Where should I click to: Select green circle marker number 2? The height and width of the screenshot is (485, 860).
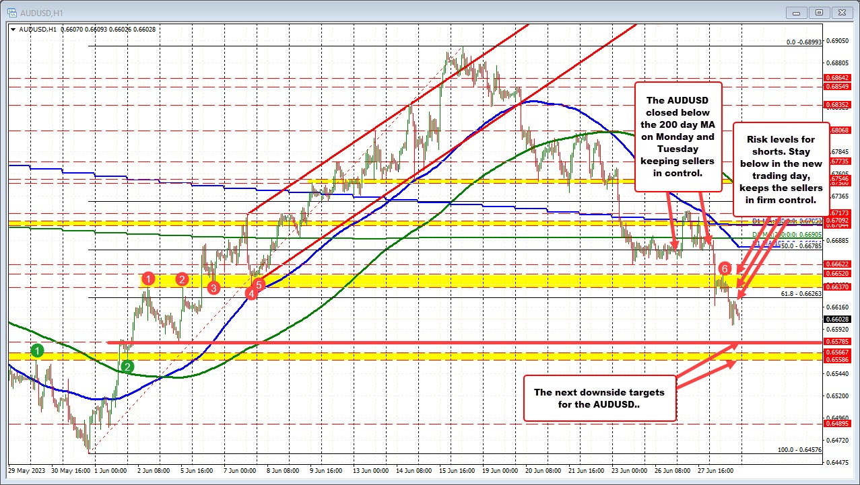[x=128, y=367]
